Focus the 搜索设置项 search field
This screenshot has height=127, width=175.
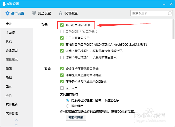(152, 13)
